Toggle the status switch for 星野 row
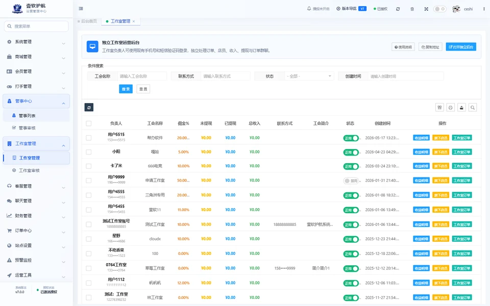Viewport: 490px width, 306px height. coord(351,239)
